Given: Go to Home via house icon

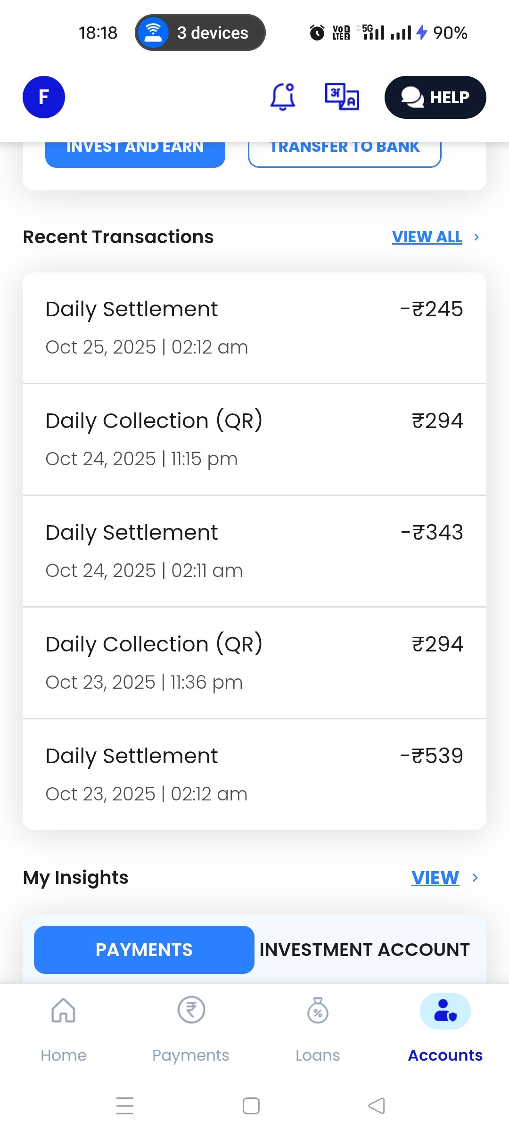Looking at the screenshot, I should click(x=64, y=1011).
